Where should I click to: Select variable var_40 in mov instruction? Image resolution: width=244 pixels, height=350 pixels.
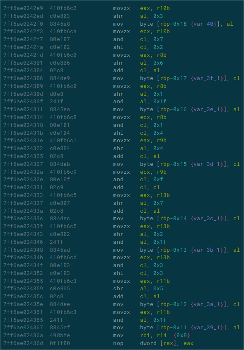[x=203, y=24]
